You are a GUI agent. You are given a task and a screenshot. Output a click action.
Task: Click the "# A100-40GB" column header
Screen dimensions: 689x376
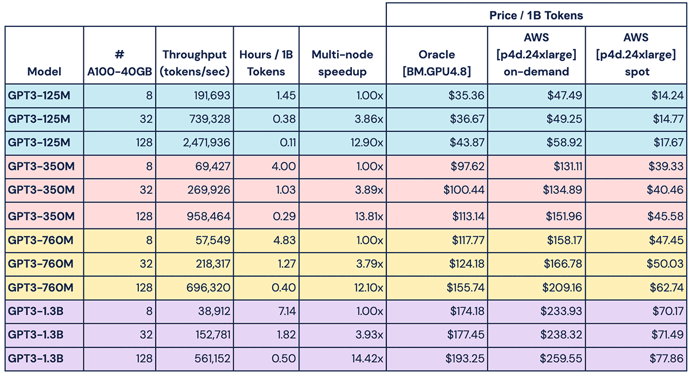[x=119, y=63]
